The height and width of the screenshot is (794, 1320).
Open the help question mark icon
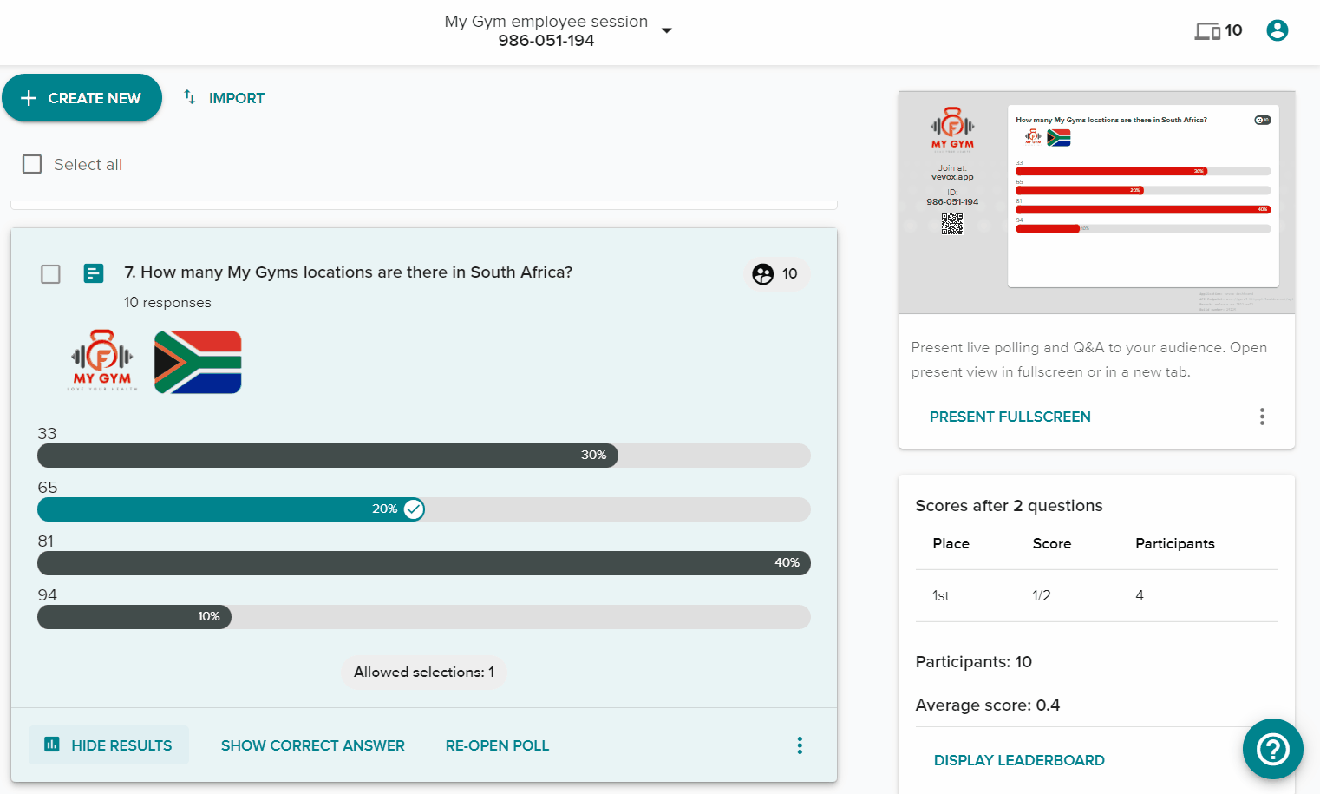[x=1272, y=749]
